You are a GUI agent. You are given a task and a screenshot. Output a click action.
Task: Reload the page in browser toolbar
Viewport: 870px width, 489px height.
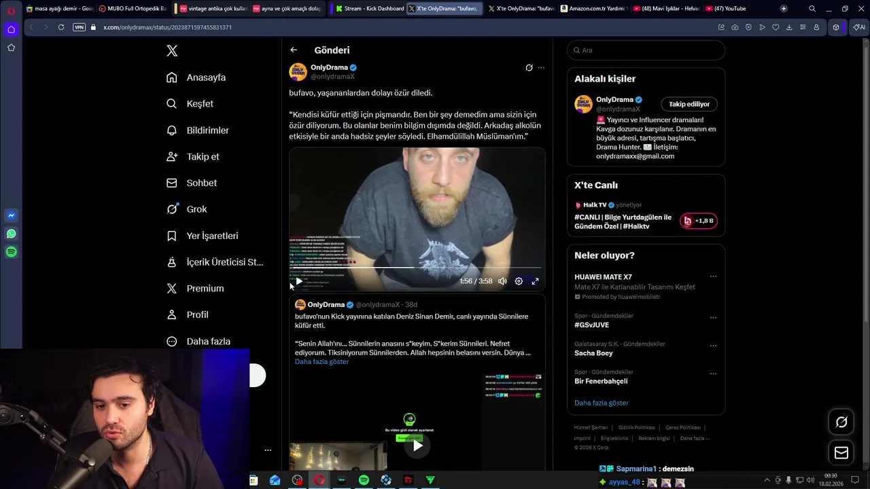[x=61, y=27]
